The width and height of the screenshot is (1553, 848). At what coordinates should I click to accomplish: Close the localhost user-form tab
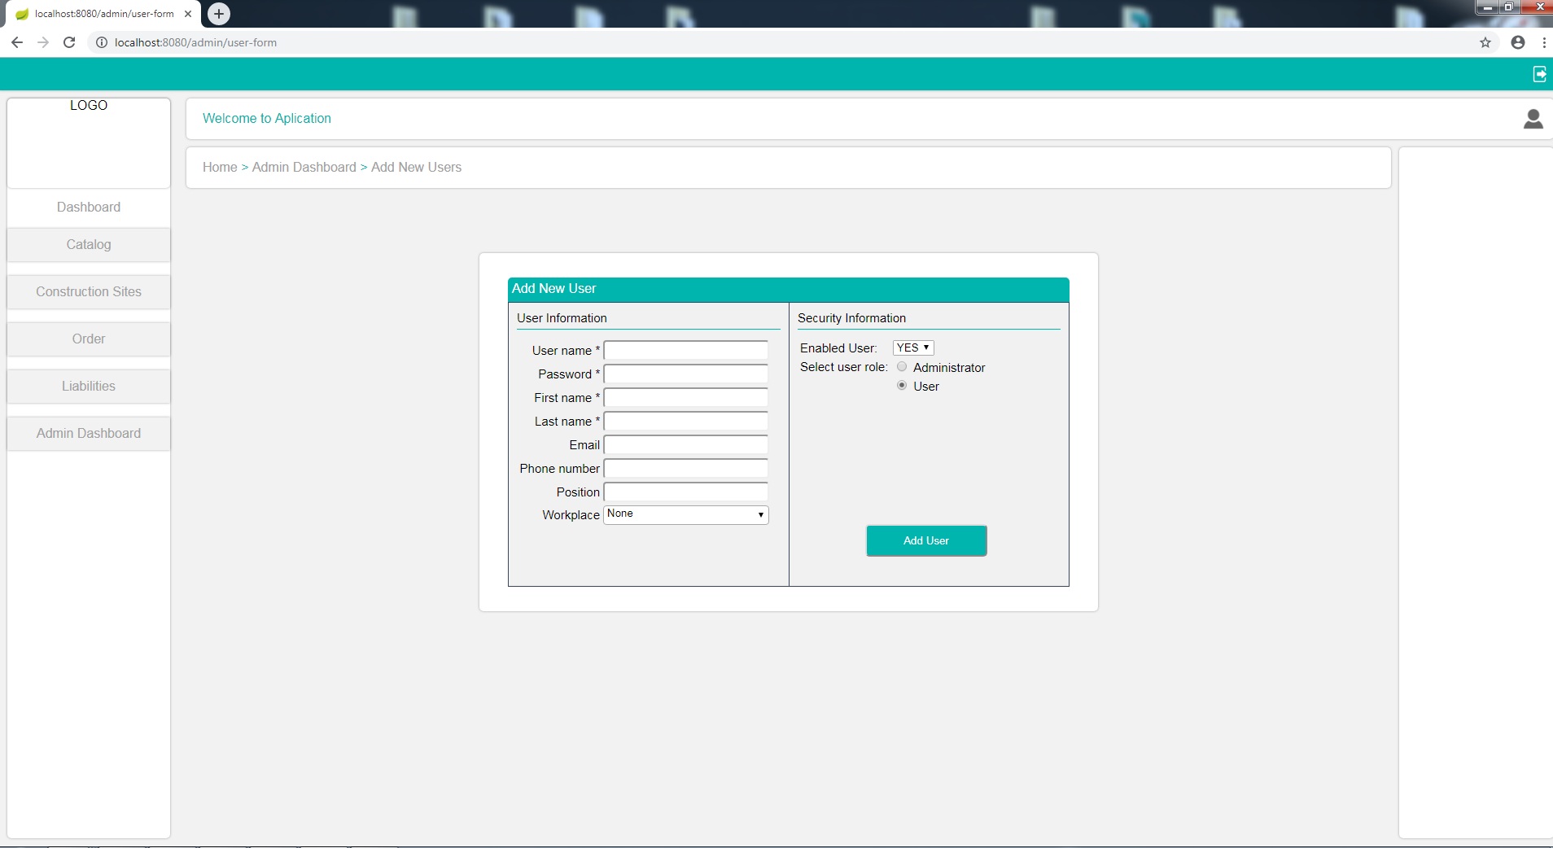[x=188, y=14]
